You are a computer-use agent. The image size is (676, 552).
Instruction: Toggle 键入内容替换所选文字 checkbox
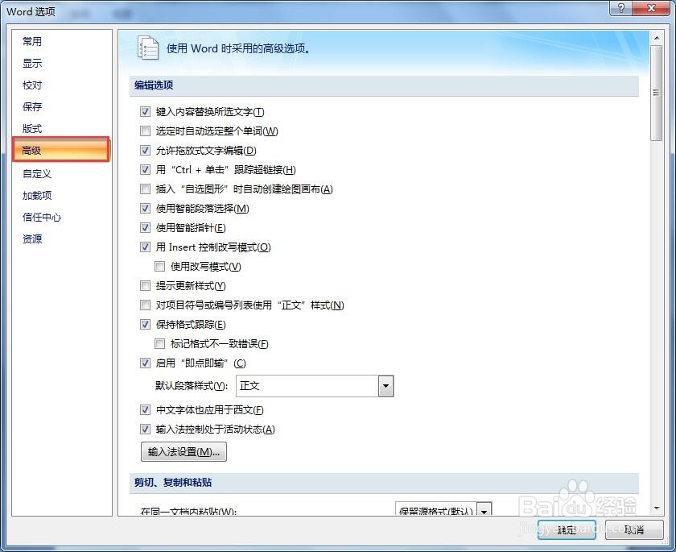coord(146,112)
